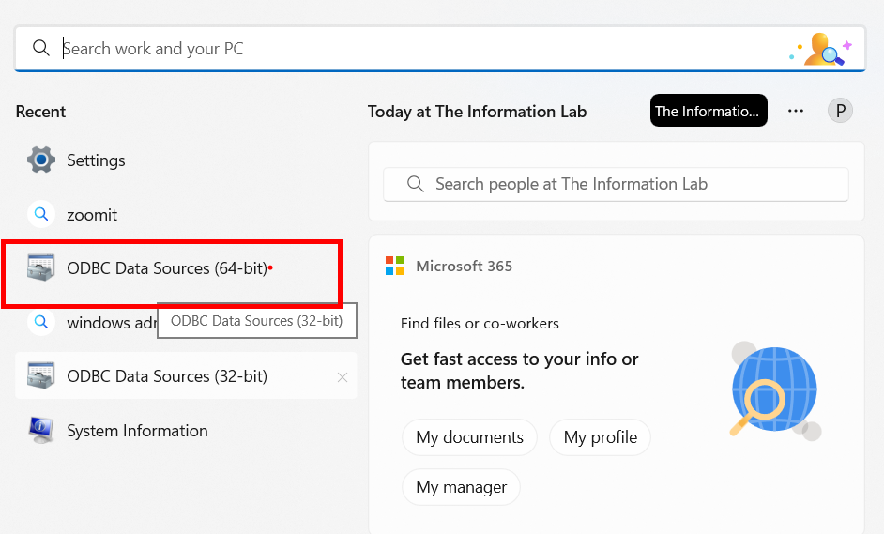This screenshot has height=534, width=884.
Task: Select the System Information recent item
Action: click(x=137, y=431)
